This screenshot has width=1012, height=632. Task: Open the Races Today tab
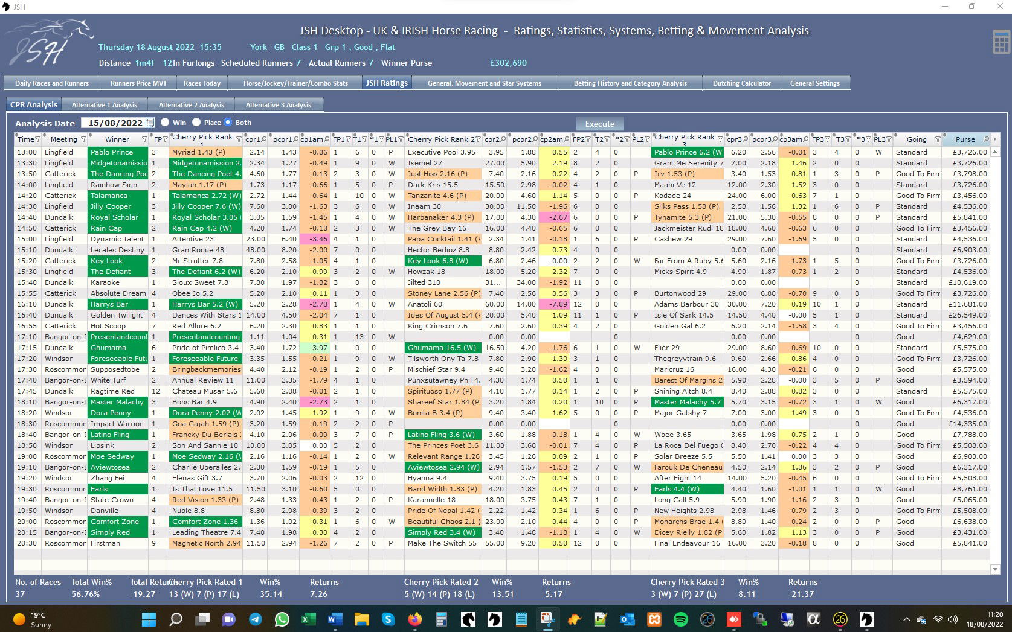tap(202, 83)
